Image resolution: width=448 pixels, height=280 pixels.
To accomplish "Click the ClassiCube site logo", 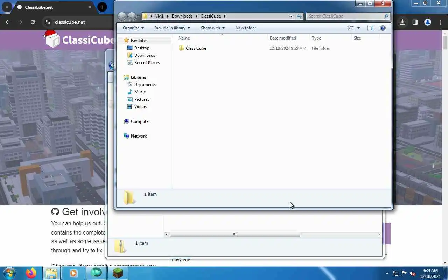I will [x=80, y=40].
